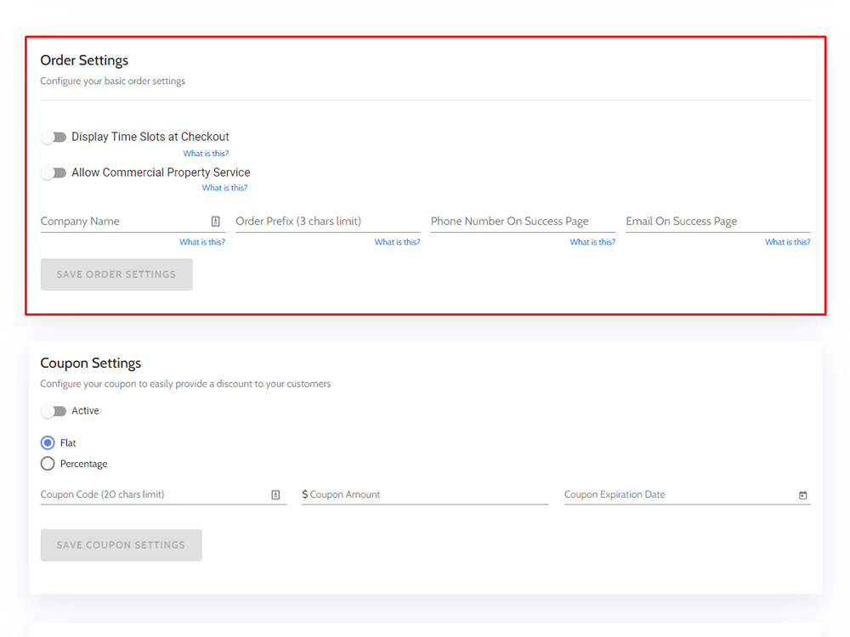Enable Allow Commercial Property Service switch
This screenshot has height=637, width=850.
point(54,172)
